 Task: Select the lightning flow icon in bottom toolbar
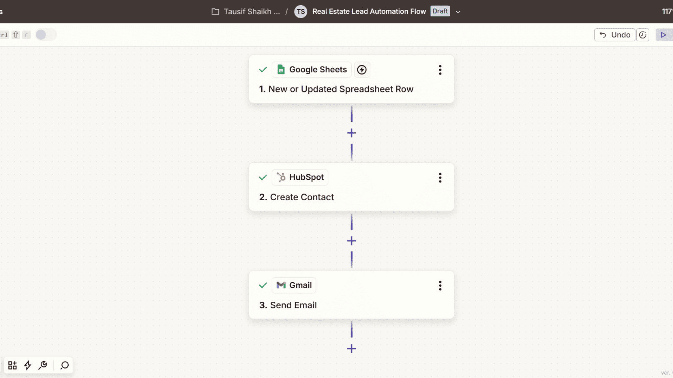(28, 365)
